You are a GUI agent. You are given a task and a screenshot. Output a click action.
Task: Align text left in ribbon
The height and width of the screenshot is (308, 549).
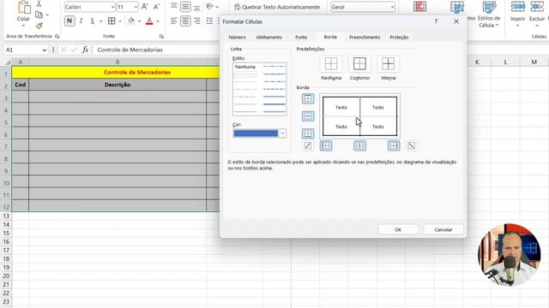(x=173, y=21)
